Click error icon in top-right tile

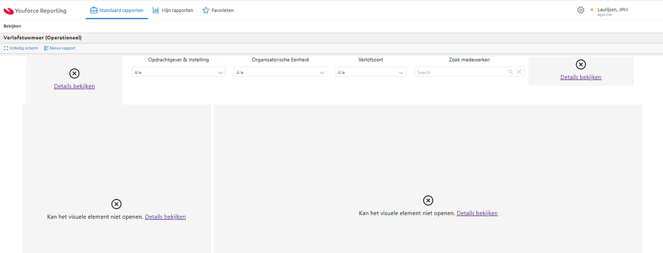[581, 64]
